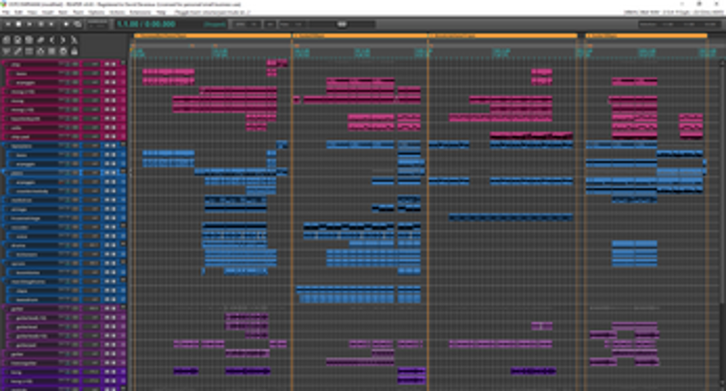This screenshot has height=391, width=726.
Task: Solo the blue bass track
Action: click(113, 155)
